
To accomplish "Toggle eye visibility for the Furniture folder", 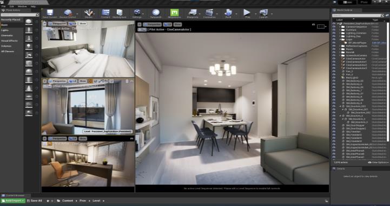I will click(334, 30).
